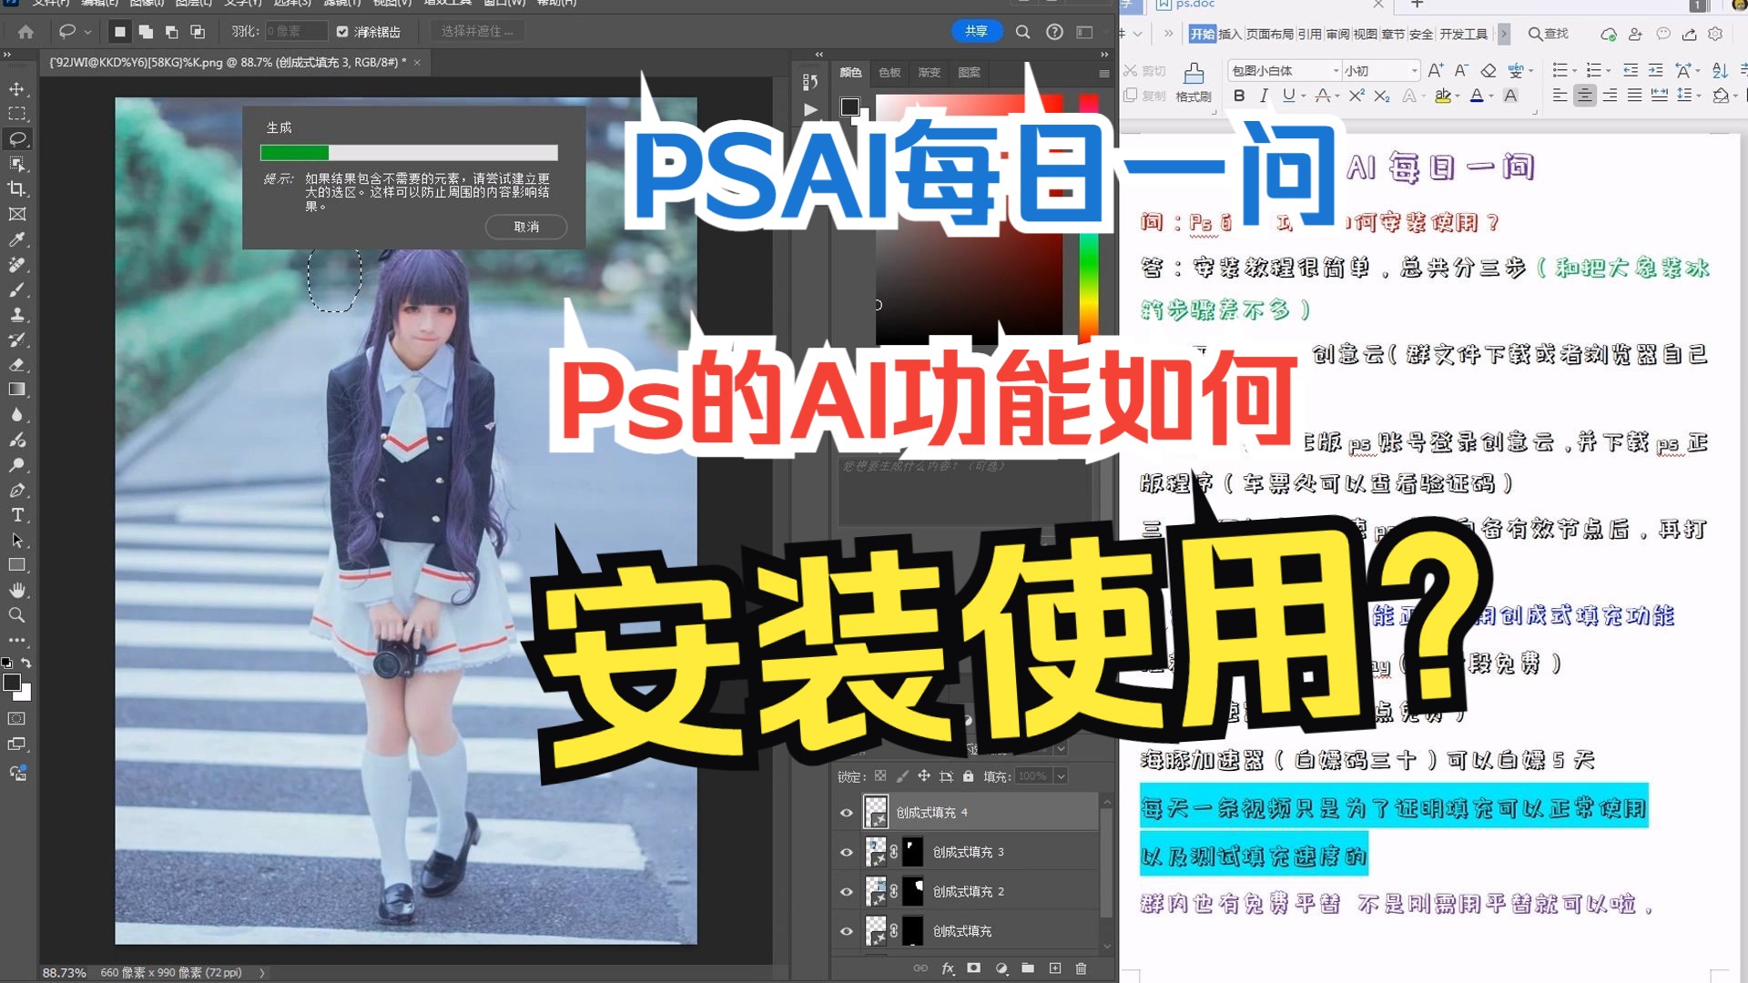Click 取消 to cancel the generation
Viewport: 1748px width, 983px height.
pos(525,228)
